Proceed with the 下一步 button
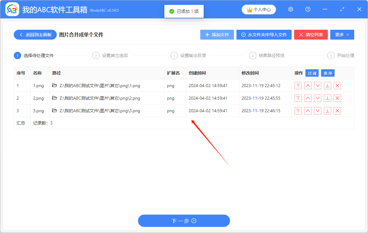The image size is (368, 233). pyautogui.click(x=184, y=221)
